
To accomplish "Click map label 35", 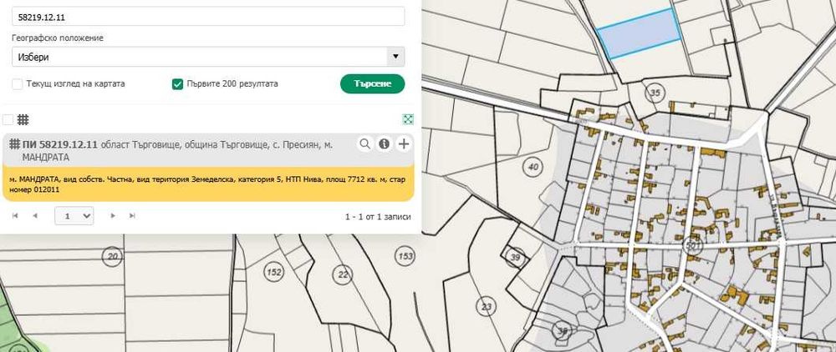I will pos(655,93).
